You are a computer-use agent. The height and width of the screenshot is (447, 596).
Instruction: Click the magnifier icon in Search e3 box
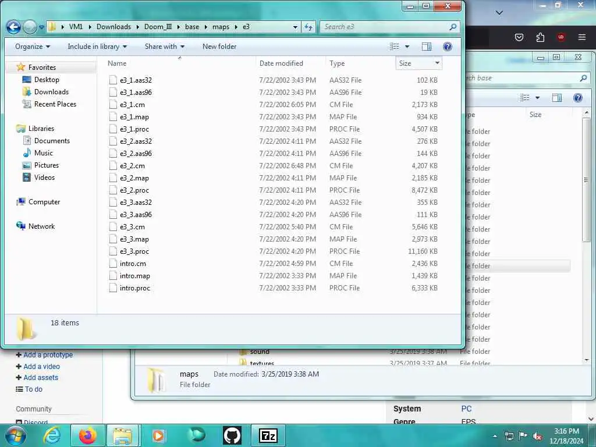(453, 27)
